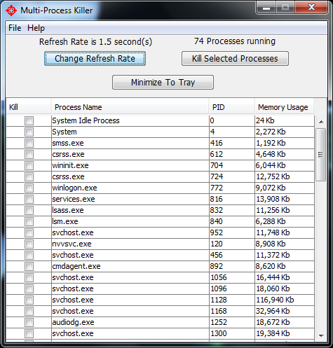
Task: Enable the audiodg.exe kill checkbox
Action: pos(29,322)
